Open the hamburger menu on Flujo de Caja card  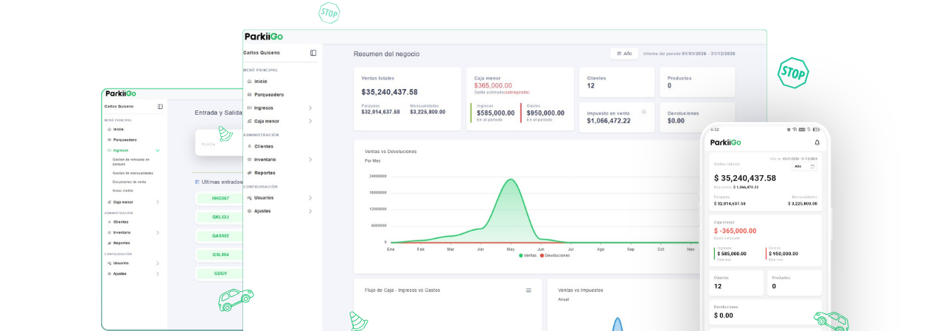click(x=528, y=291)
